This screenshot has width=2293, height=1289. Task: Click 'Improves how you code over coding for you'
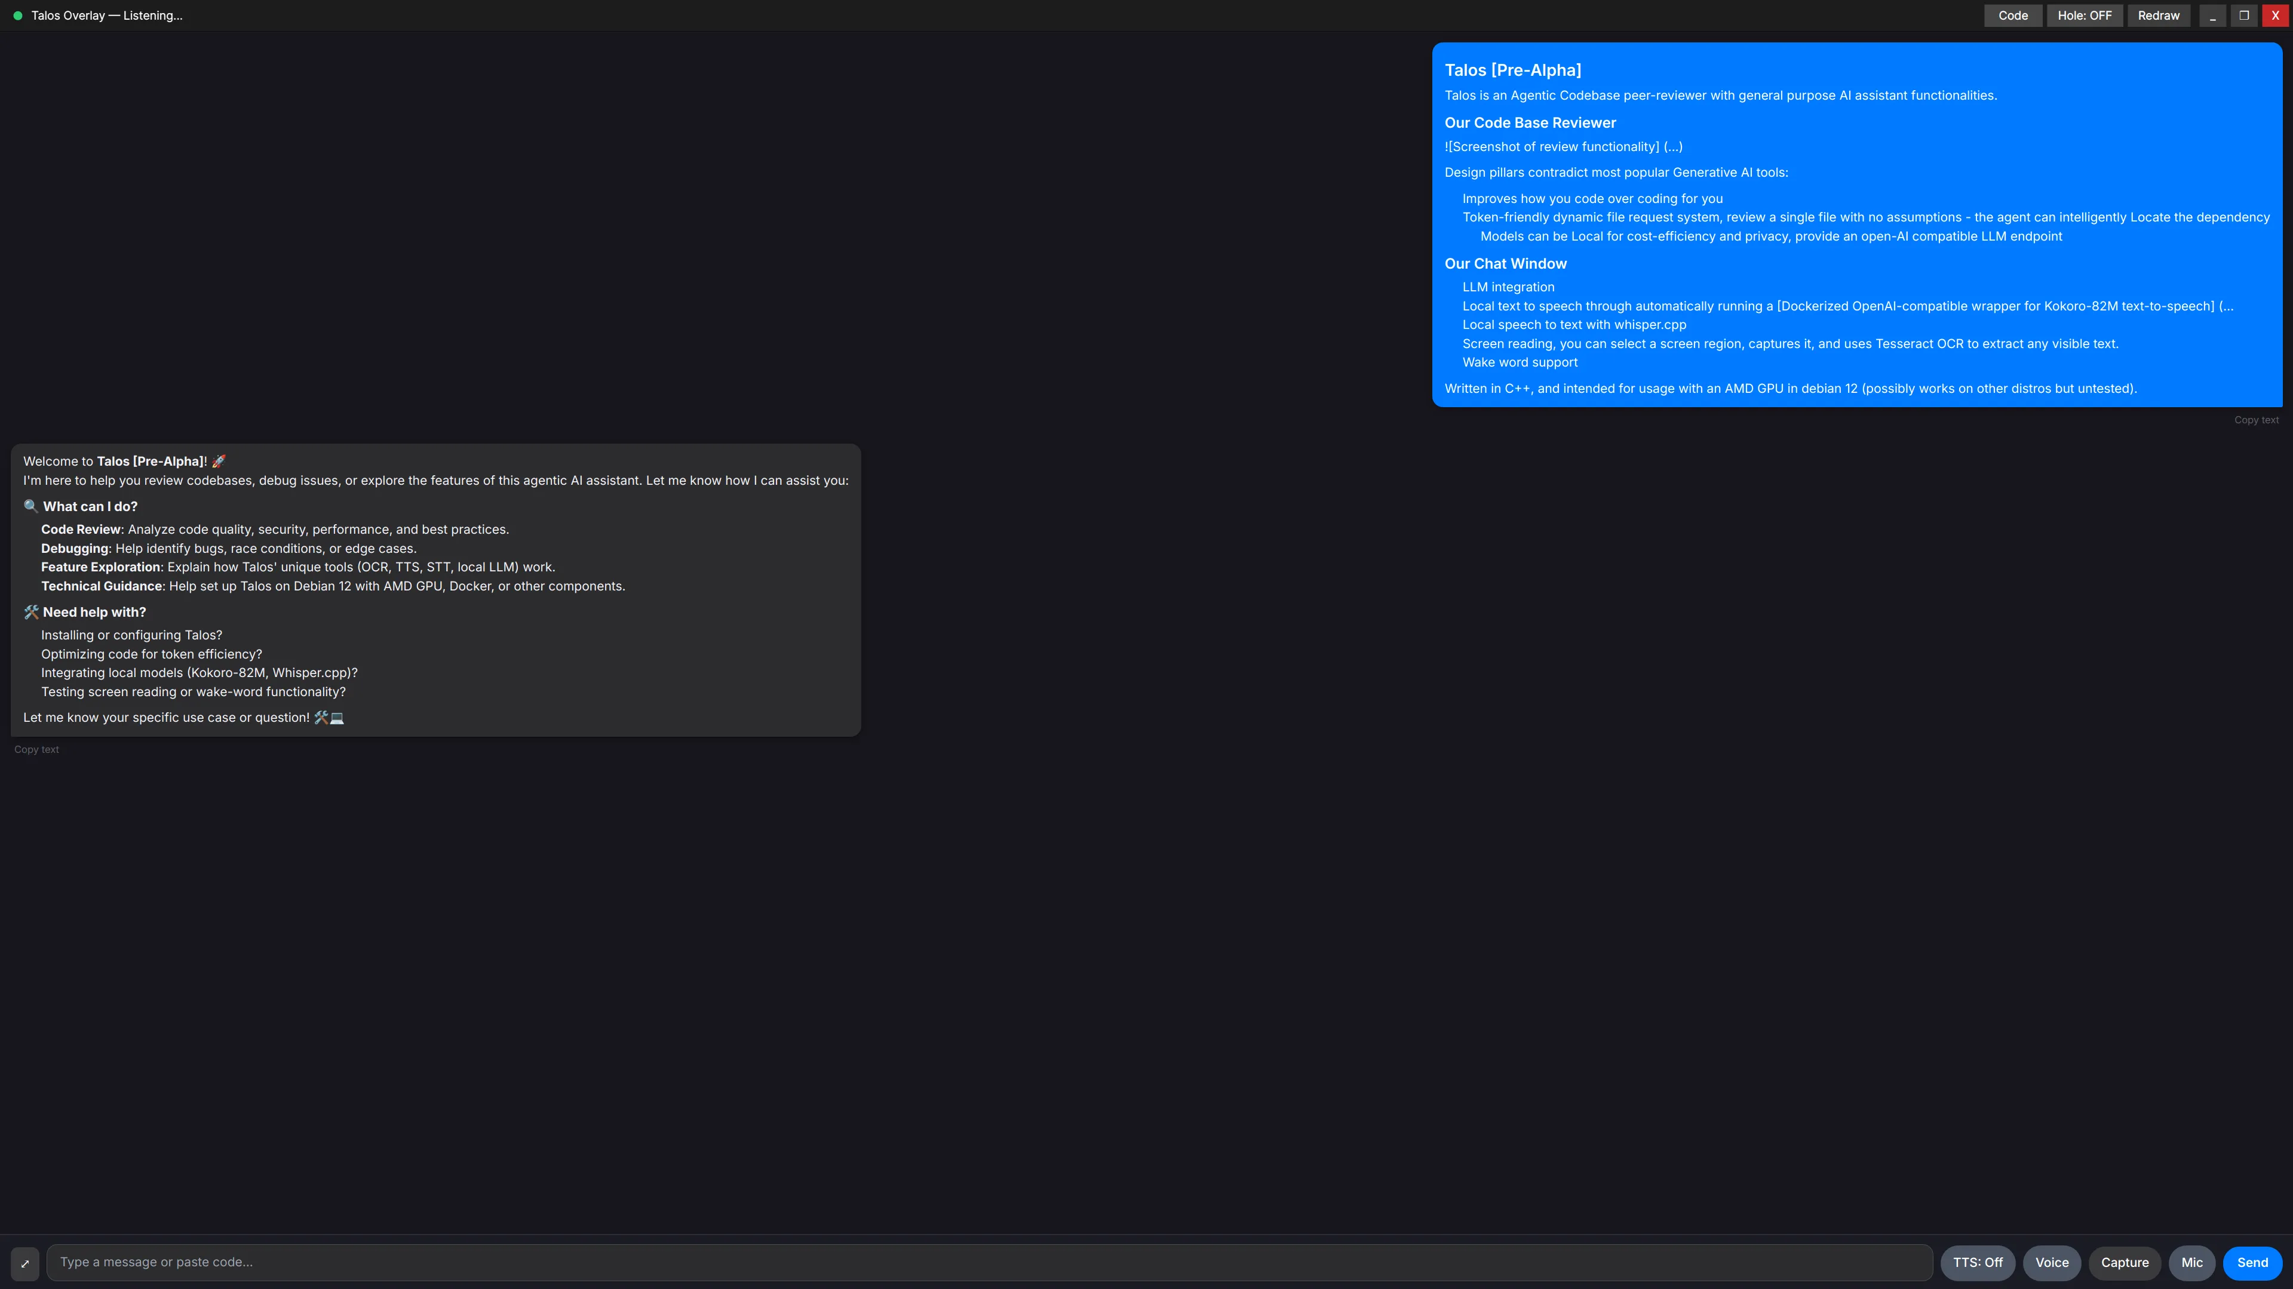(x=1592, y=198)
